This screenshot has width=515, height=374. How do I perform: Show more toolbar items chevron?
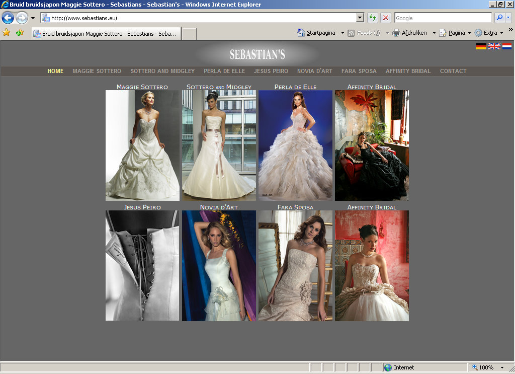click(x=511, y=30)
